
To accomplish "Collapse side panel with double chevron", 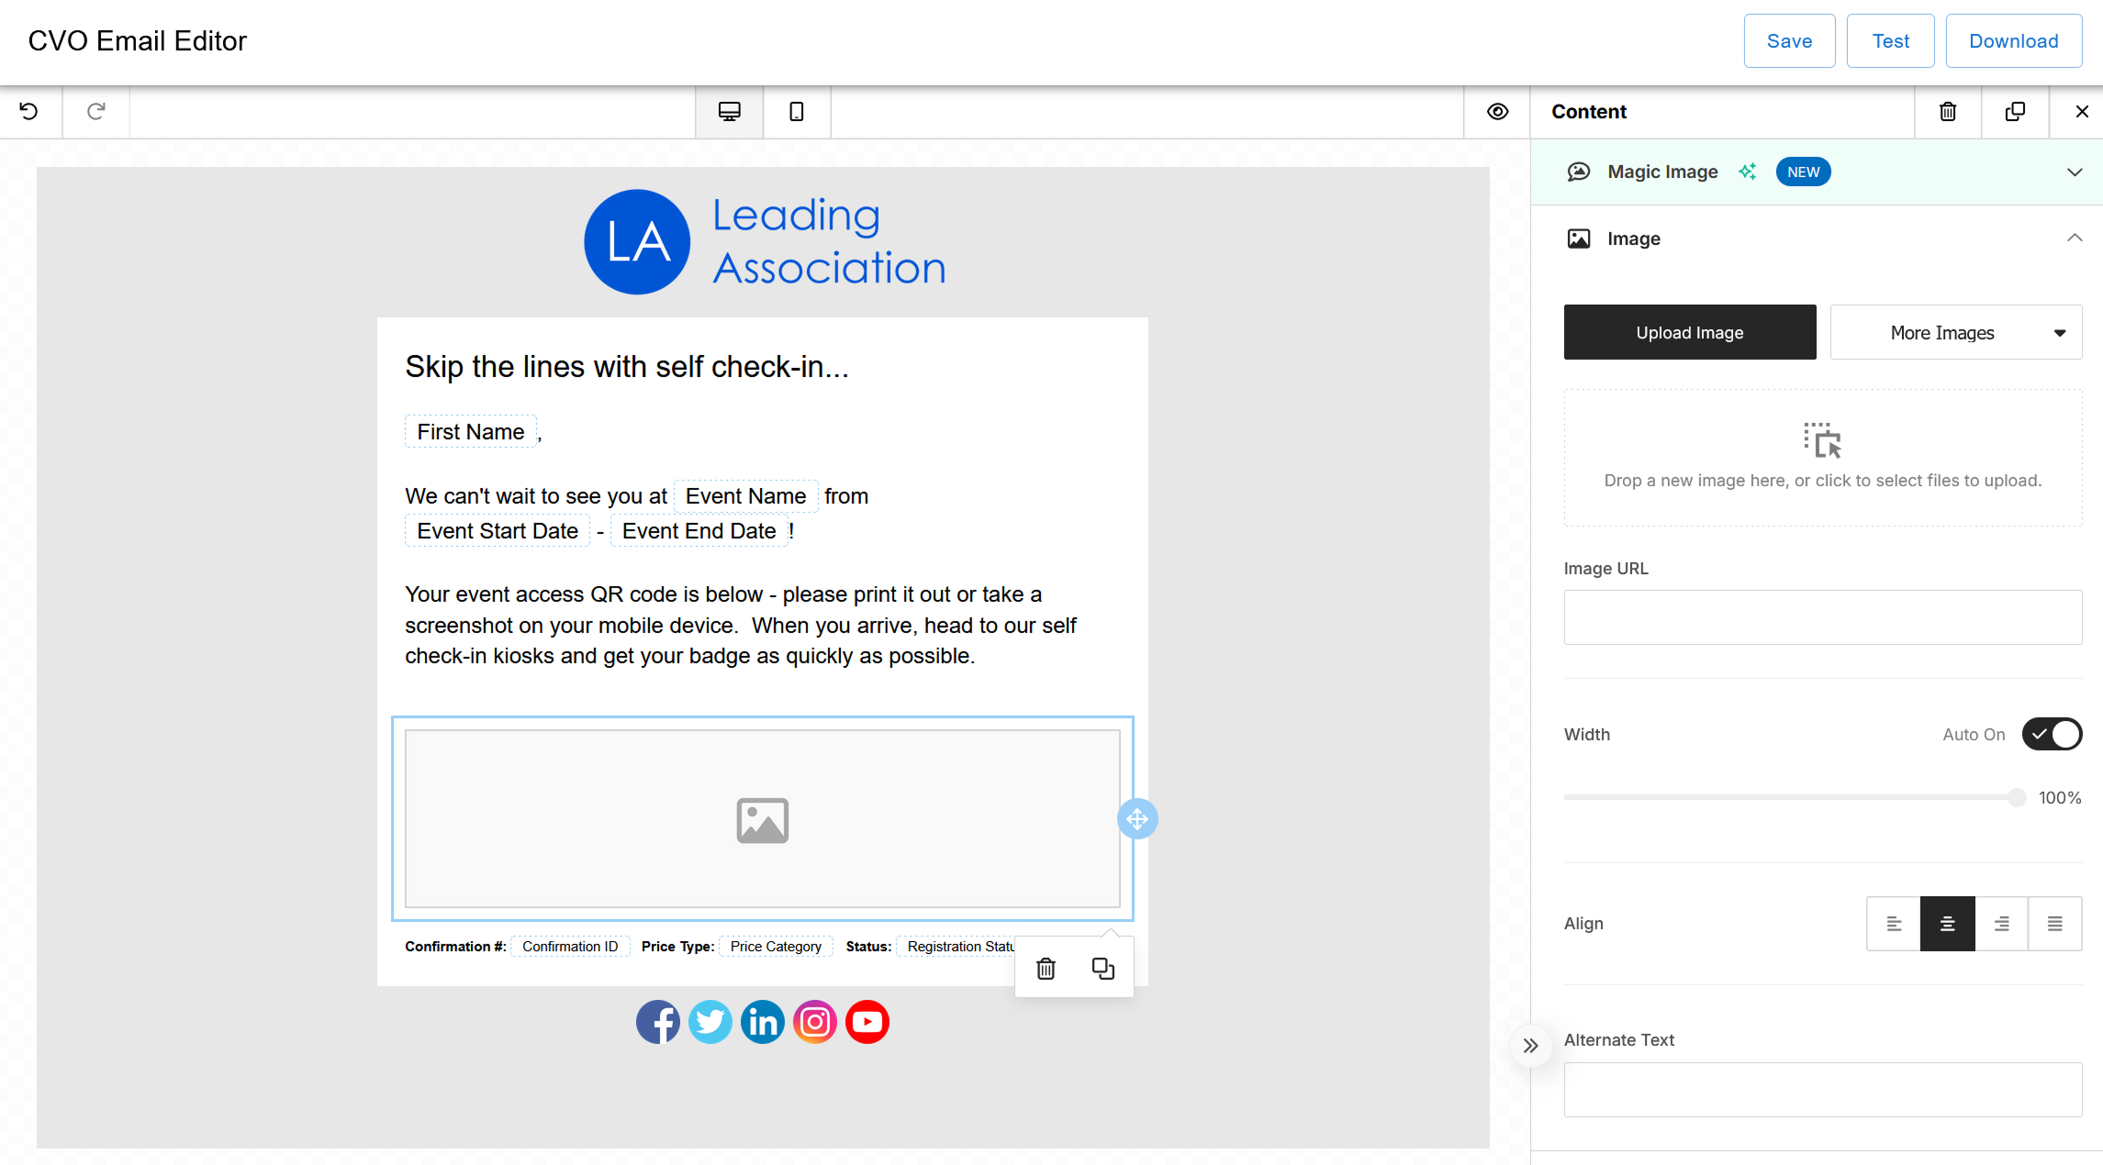I will pyautogui.click(x=1530, y=1046).
